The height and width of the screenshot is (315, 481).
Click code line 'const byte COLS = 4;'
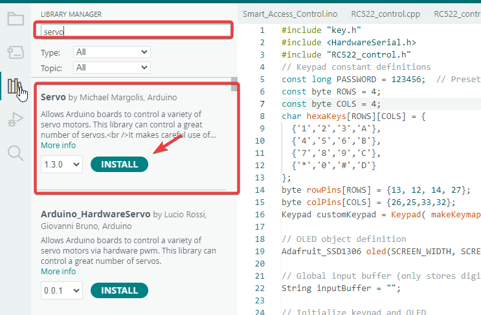(x=331, y=104)
